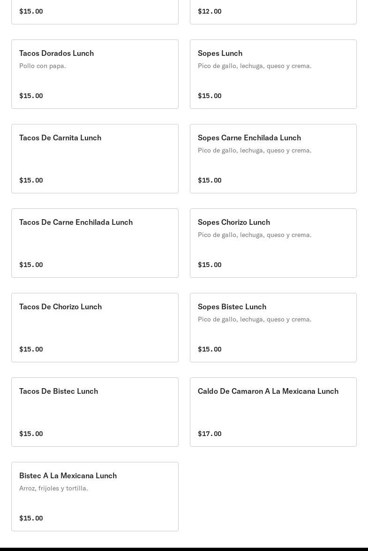The height and width of the screenshot is (551, 368).
Task: Choose Bistec A La Mexicana Lunch
Action: tap(95, 497)
